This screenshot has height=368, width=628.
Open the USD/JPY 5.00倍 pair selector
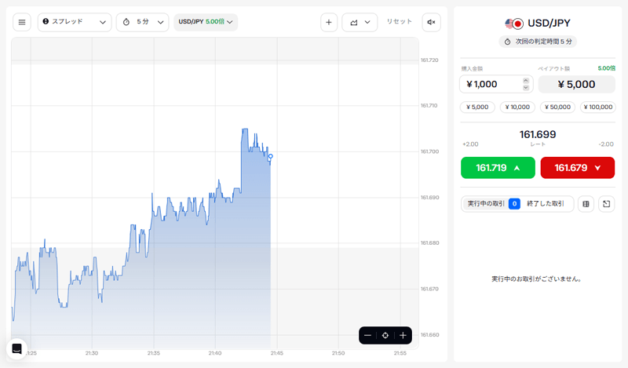(206, 22)
